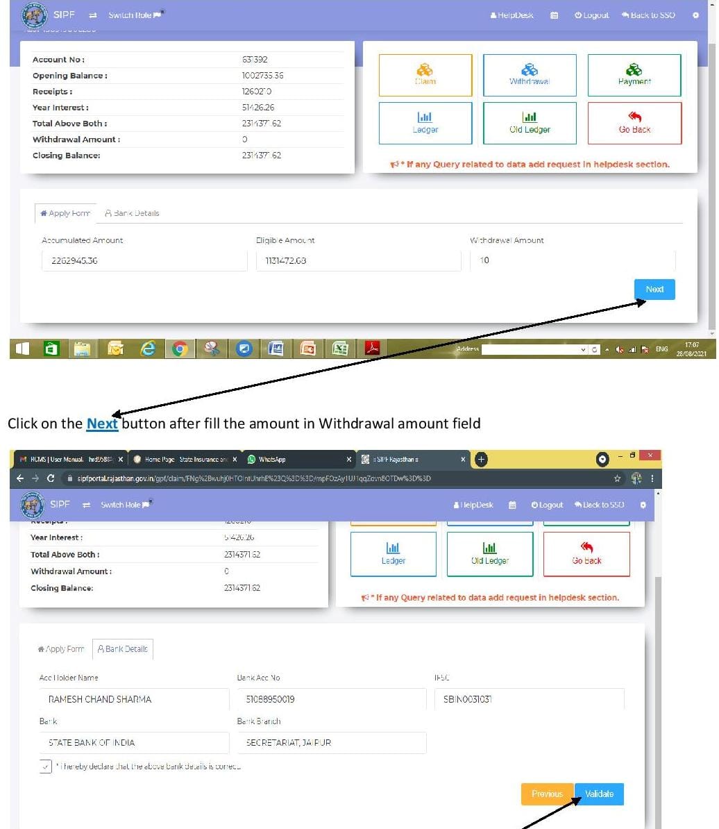
Task: Click the settings gear in the navbar
Action: 695,15
